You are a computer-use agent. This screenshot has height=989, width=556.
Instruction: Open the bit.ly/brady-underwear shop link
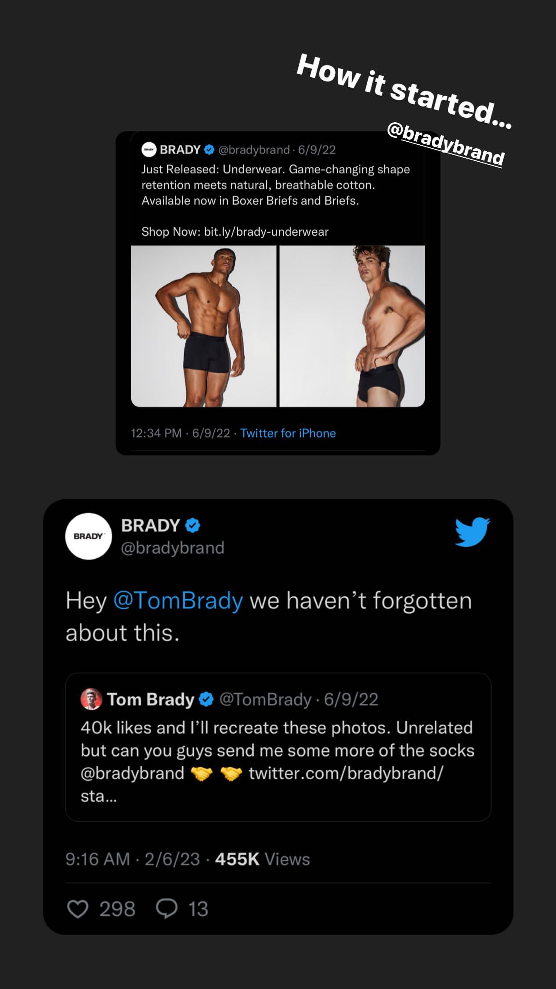click(266, 232)
